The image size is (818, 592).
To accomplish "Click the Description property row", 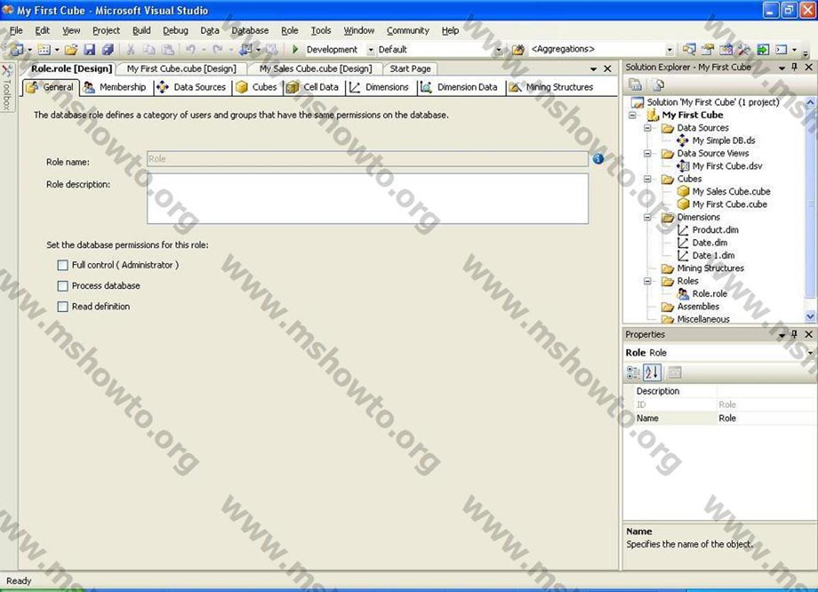I will [x=720, y=391].
